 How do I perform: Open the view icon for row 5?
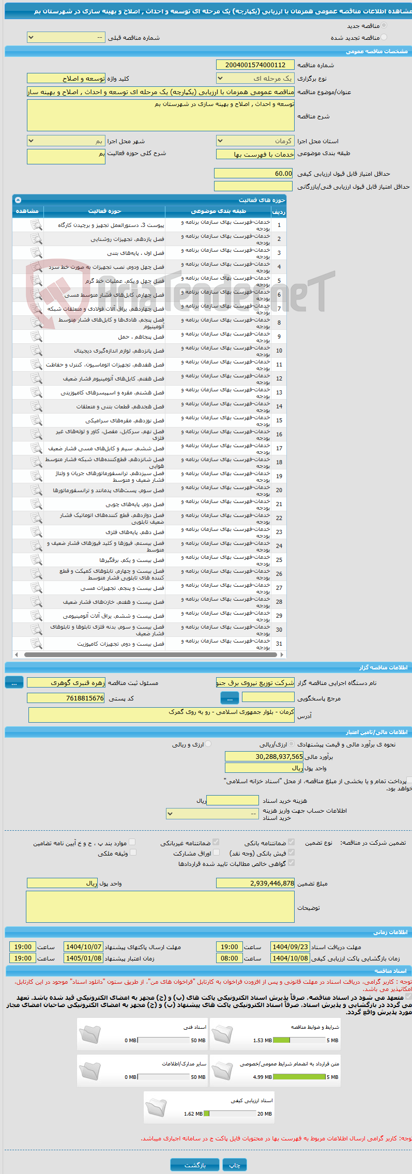pos(36,281)
